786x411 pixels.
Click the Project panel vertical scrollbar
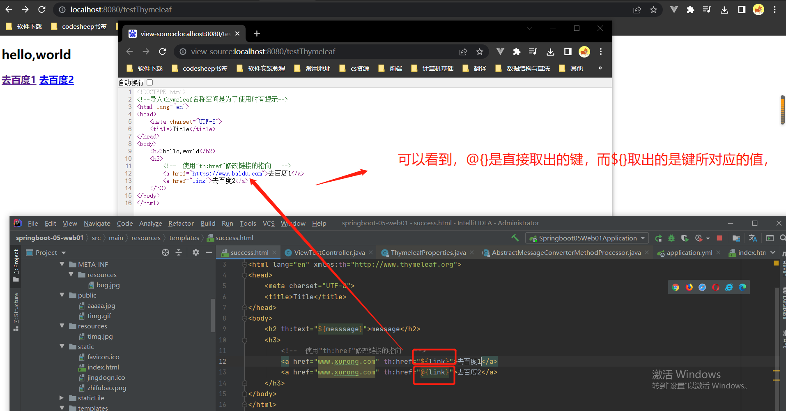213,315
